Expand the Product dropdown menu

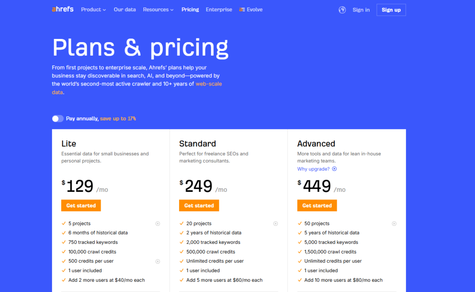[93, 10]
